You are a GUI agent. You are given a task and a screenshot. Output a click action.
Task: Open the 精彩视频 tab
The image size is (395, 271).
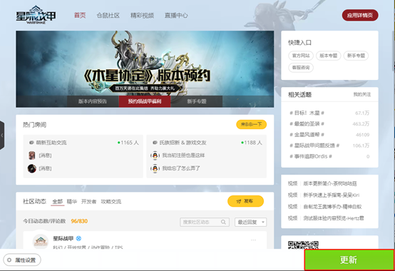point(142,16)
